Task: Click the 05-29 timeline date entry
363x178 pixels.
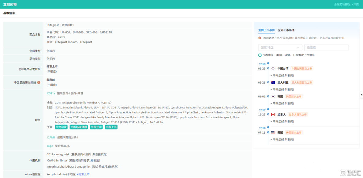Action: coord(262,69)
